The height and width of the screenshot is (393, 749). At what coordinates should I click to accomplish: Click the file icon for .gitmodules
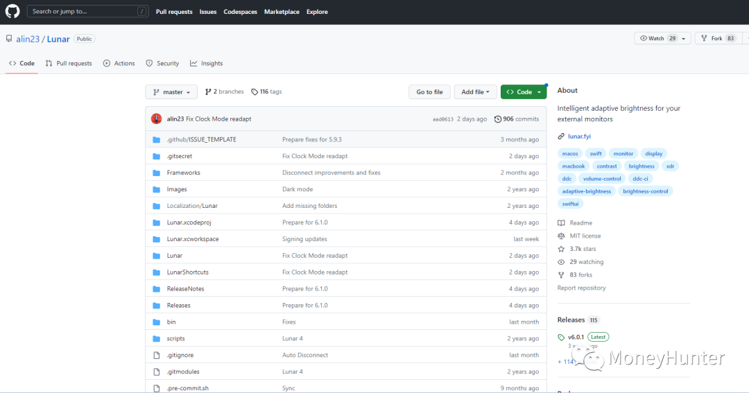156,372
